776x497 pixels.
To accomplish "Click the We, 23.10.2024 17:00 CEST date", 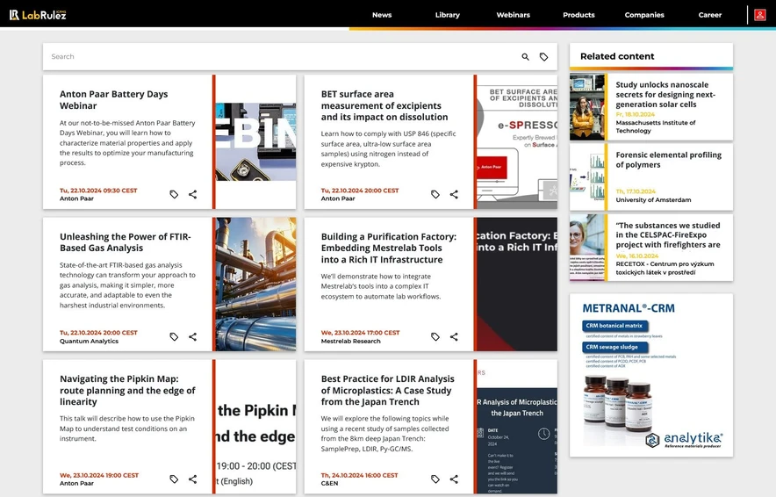I will [x=360, y=333].
